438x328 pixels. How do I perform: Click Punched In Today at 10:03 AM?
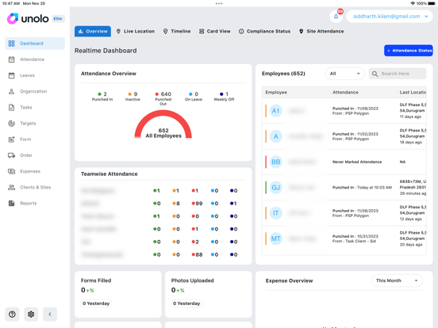coord(362,188)
